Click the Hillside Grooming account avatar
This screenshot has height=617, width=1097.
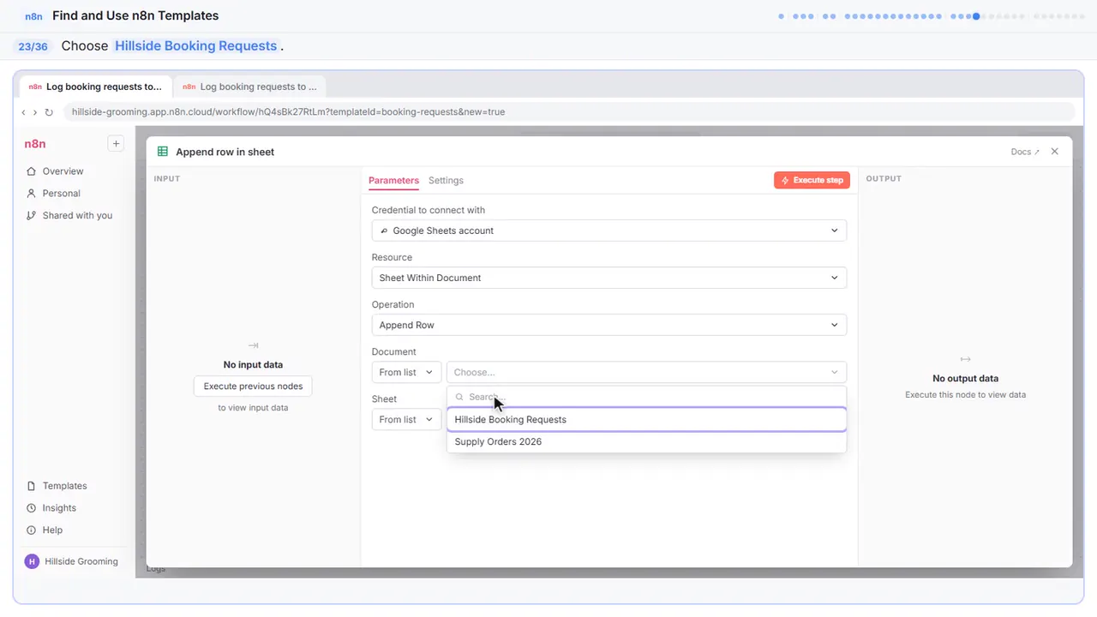pyautogui.click(x=32, y=561)
